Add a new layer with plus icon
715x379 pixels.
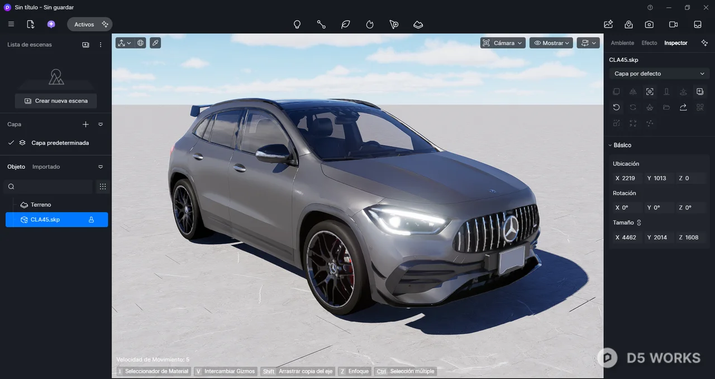point(85,124)
